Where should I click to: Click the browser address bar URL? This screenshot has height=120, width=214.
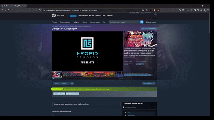click(71, 10)
